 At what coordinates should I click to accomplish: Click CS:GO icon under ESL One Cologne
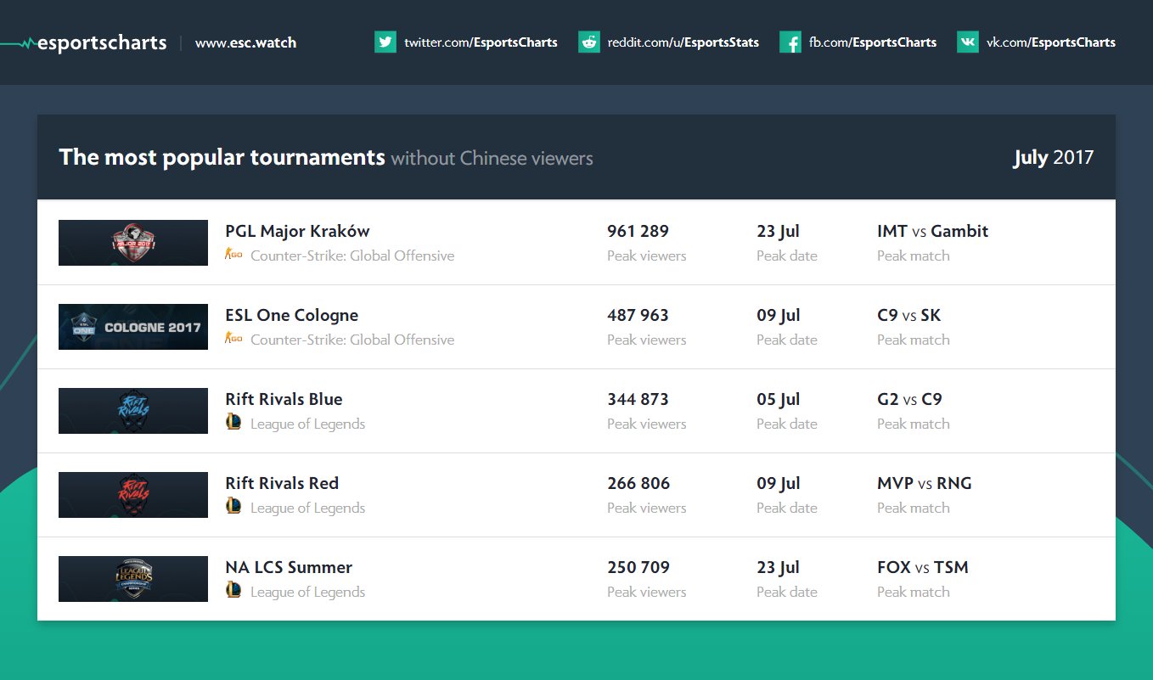coord(233,339)
